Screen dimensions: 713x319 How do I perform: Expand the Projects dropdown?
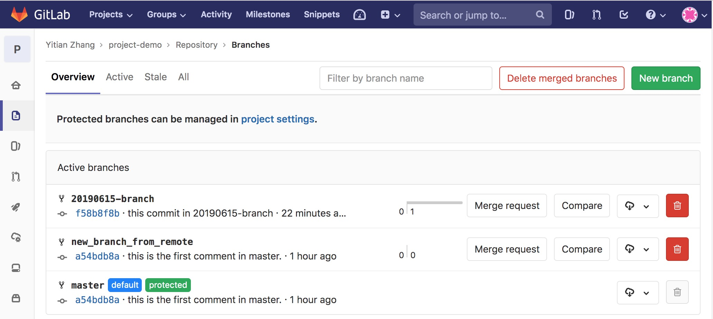pyautogui.click(x=110, y=15)
